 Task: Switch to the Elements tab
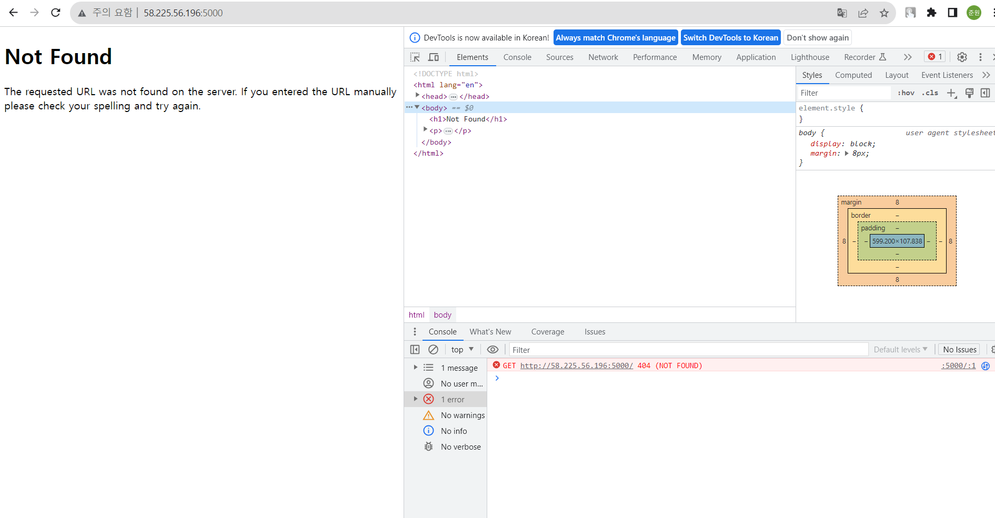pos(473,57)
